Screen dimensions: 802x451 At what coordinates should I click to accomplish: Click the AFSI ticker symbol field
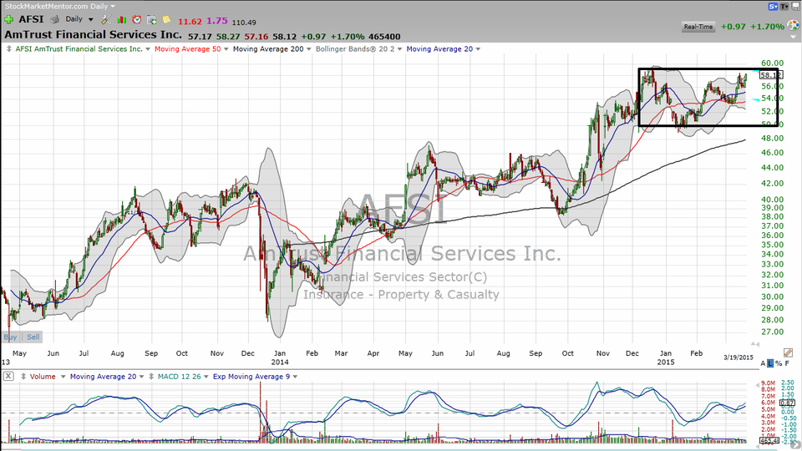[31, 19]
